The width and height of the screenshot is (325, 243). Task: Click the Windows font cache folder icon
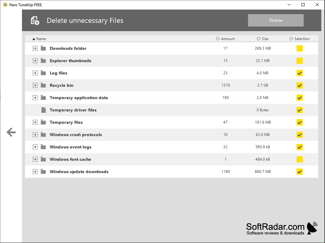[x=43, y=159]
